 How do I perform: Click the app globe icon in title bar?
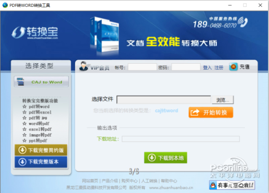tap(5, 5)
